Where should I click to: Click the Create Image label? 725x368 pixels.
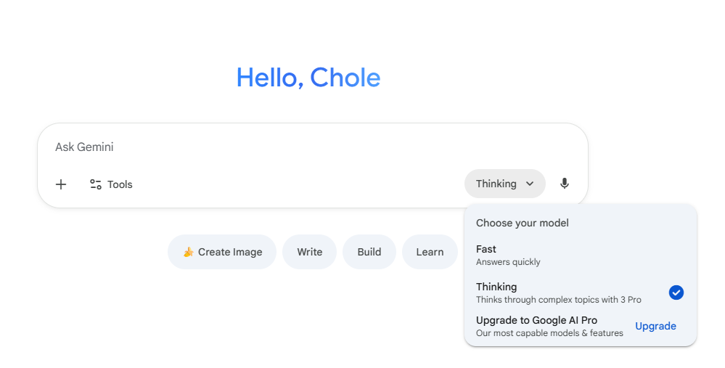(x=230, y=252)
